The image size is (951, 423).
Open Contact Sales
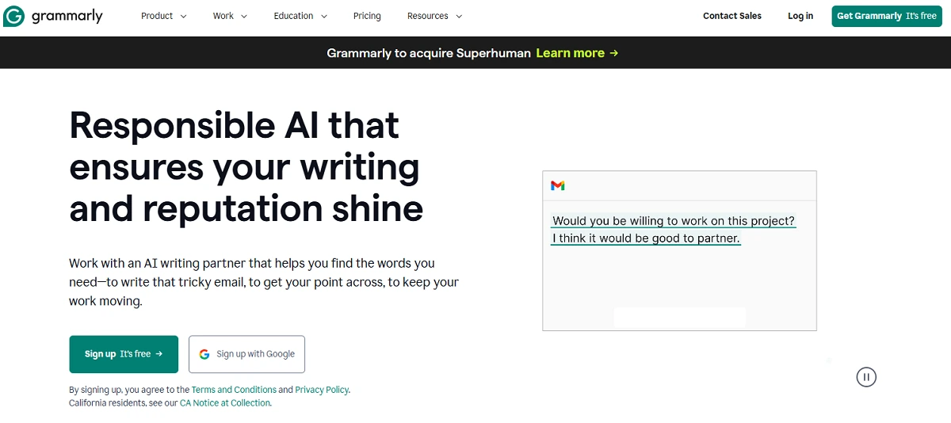pos(732,16)
